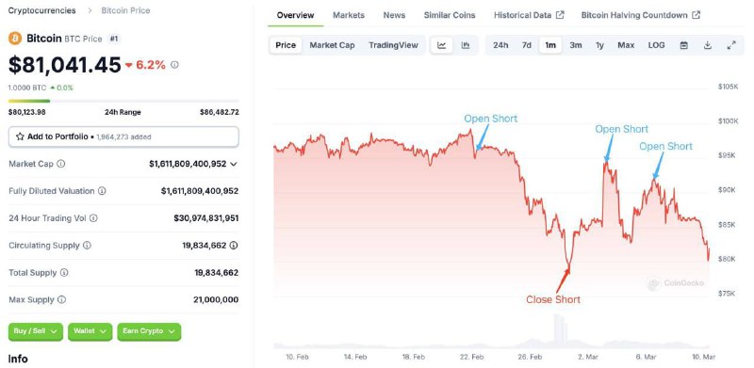Click the star icon in Add to Portfolio
This screenshot has width=754, height=368.
20,136
